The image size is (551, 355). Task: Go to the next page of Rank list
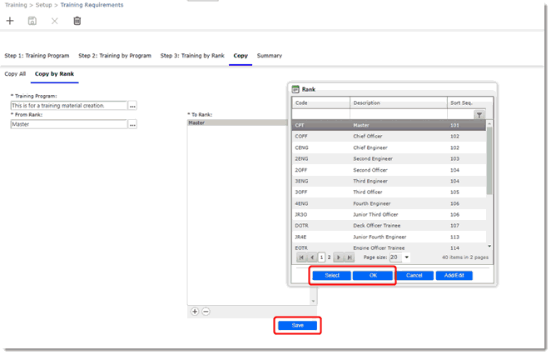[338, 257]
